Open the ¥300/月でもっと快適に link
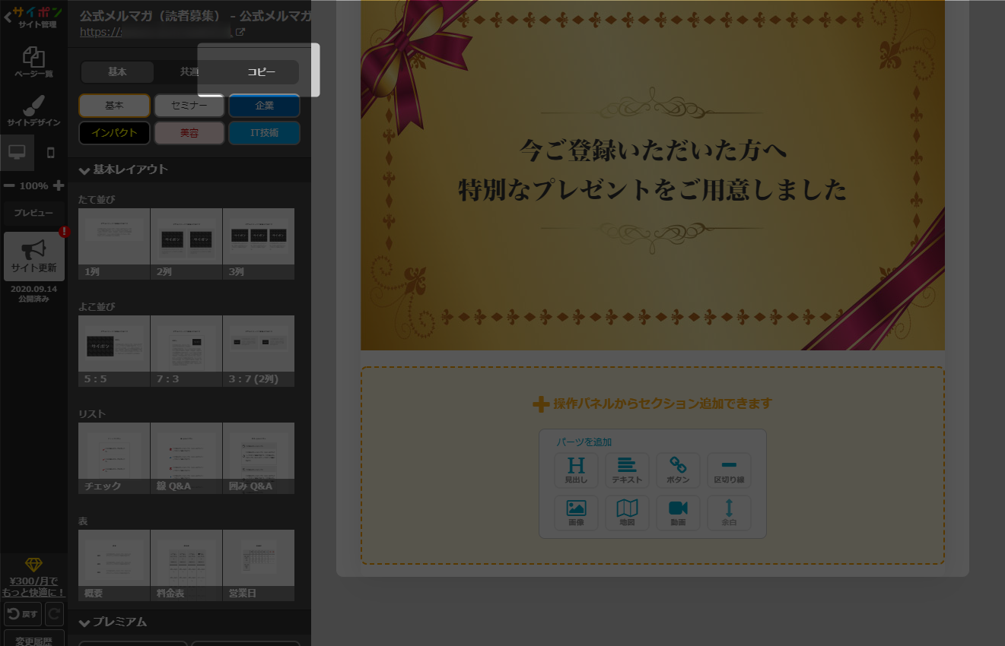 coord(33,587)
